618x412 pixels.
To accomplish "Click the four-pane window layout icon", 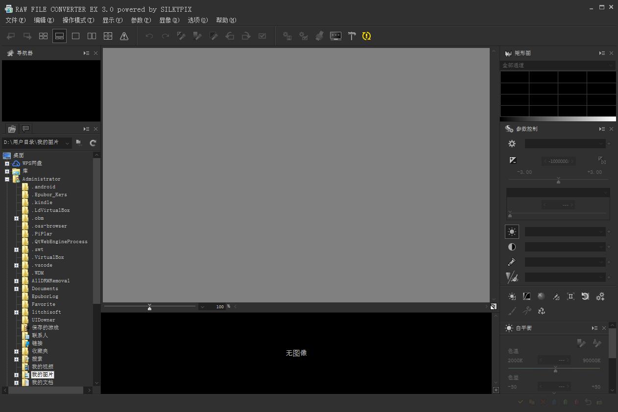I will pyautogui.click(x=108, y=36).
